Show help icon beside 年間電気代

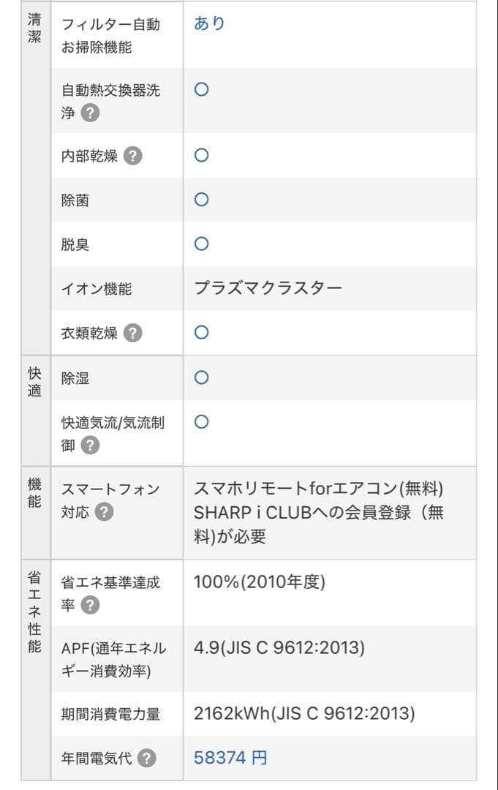[x=147, y=759]
